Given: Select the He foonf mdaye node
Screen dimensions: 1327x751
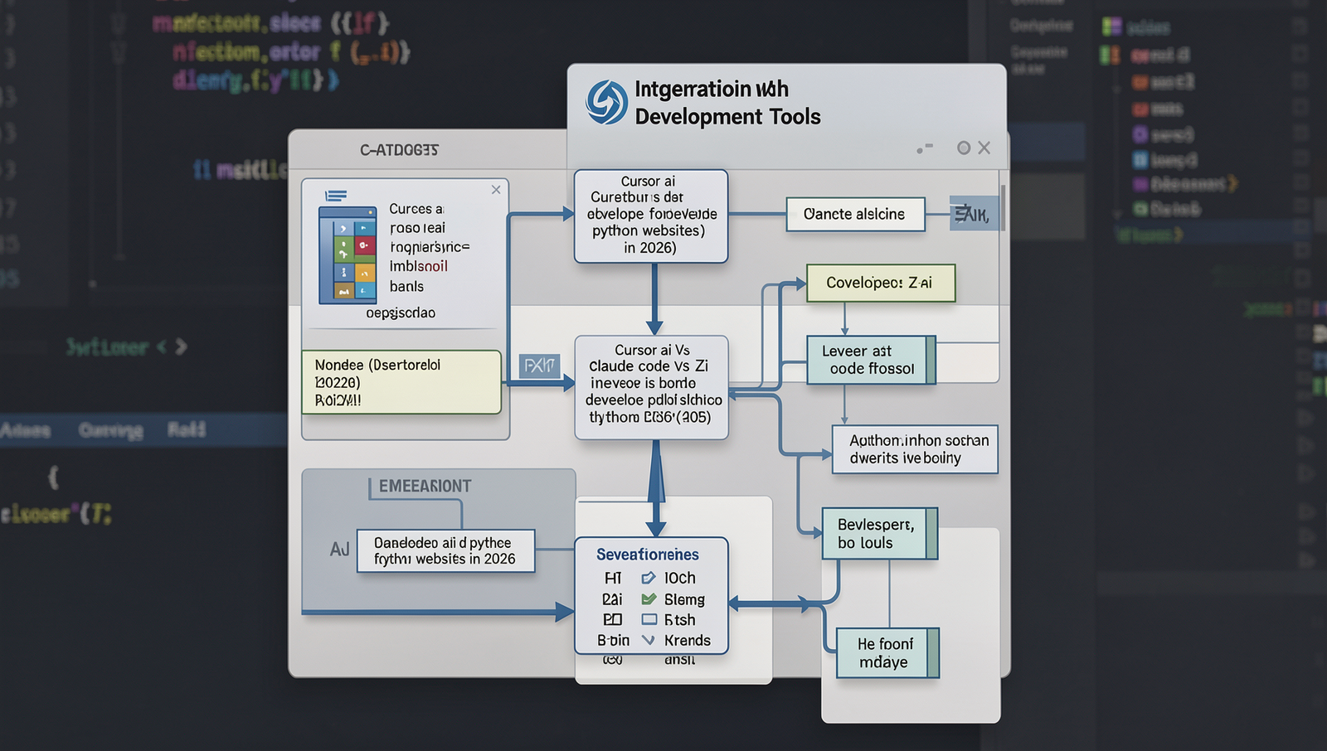Looking at the screenshot, I should click(887, 653).
